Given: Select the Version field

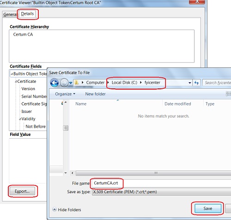Looking at the screenshot, I should point(28,89).
